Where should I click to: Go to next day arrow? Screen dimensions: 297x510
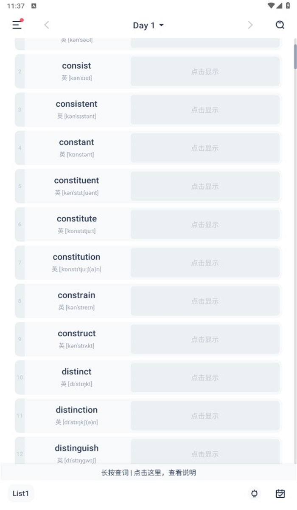point(250,25)
